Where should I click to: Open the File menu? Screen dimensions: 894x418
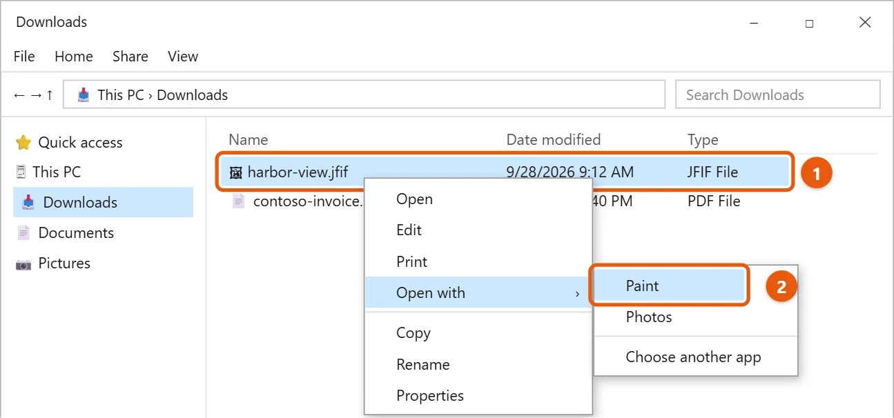[24, 57]
